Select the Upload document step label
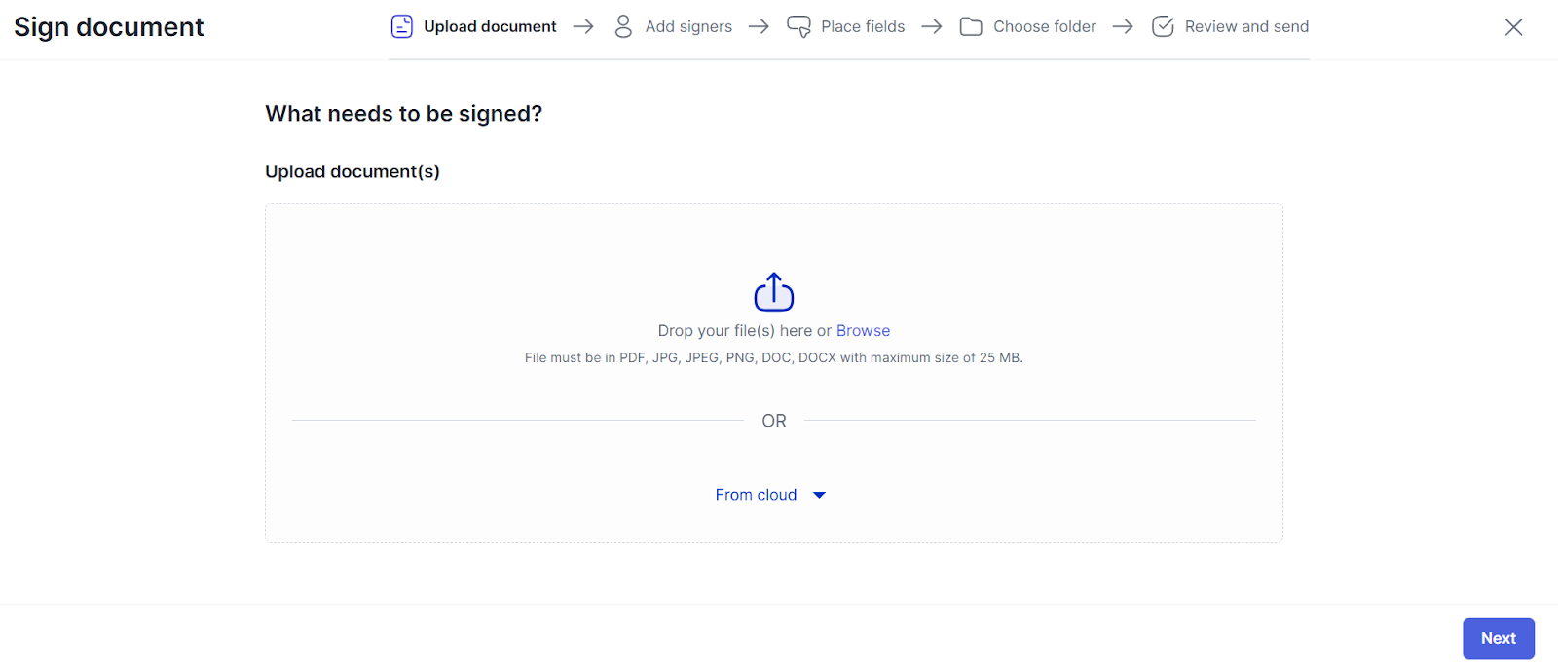 tap(490, 26)
